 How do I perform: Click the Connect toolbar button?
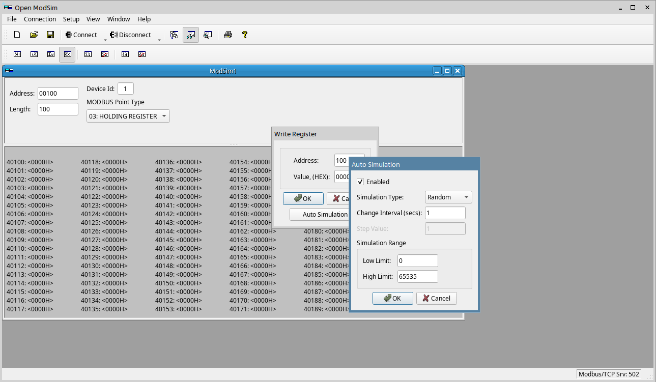point(81,35)
